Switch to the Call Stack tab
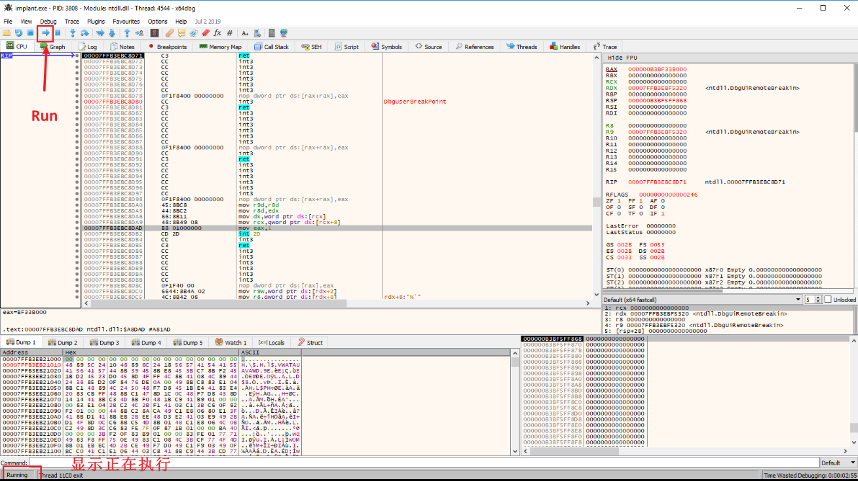The width and height of the screenshot is (858, 481). click(x=272, y=47)
